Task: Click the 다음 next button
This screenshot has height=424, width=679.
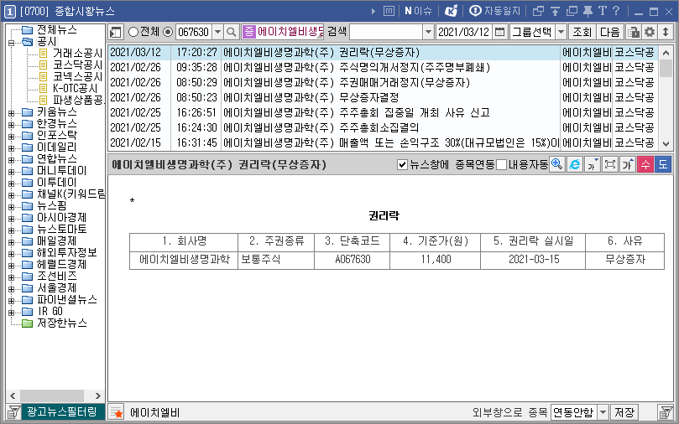Action: pos(609,32)
